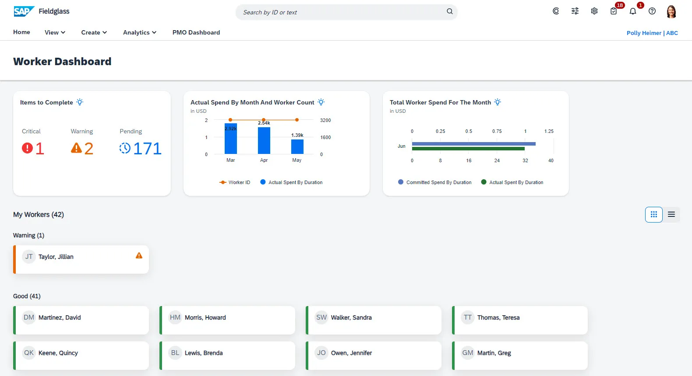The image size is (692, 376).
Task: Open Morris, Howard worker card
Action: [x=227, y=320]
